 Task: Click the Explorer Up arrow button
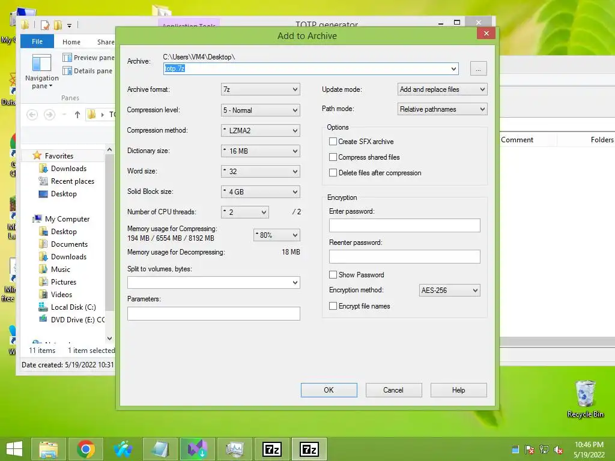point(77,115)
